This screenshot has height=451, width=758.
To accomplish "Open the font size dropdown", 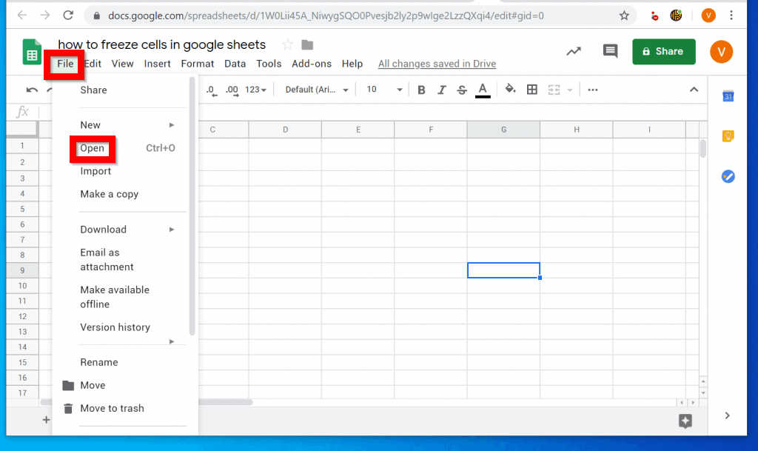I will coord(384,90).
